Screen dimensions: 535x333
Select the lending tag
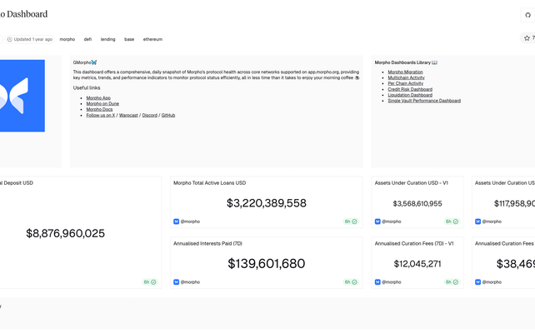click(108, 39)
